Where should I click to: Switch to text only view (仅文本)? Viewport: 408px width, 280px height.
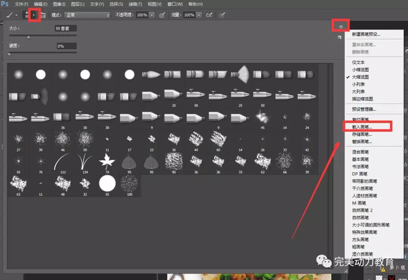(x=358, y=62)
